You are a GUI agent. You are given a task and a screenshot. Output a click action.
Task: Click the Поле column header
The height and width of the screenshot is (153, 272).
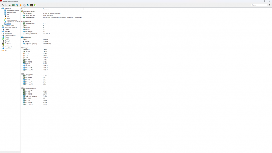pos(23,8)
